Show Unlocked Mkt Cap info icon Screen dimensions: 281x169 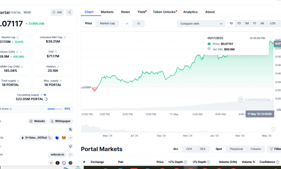(x=64, y=37)
